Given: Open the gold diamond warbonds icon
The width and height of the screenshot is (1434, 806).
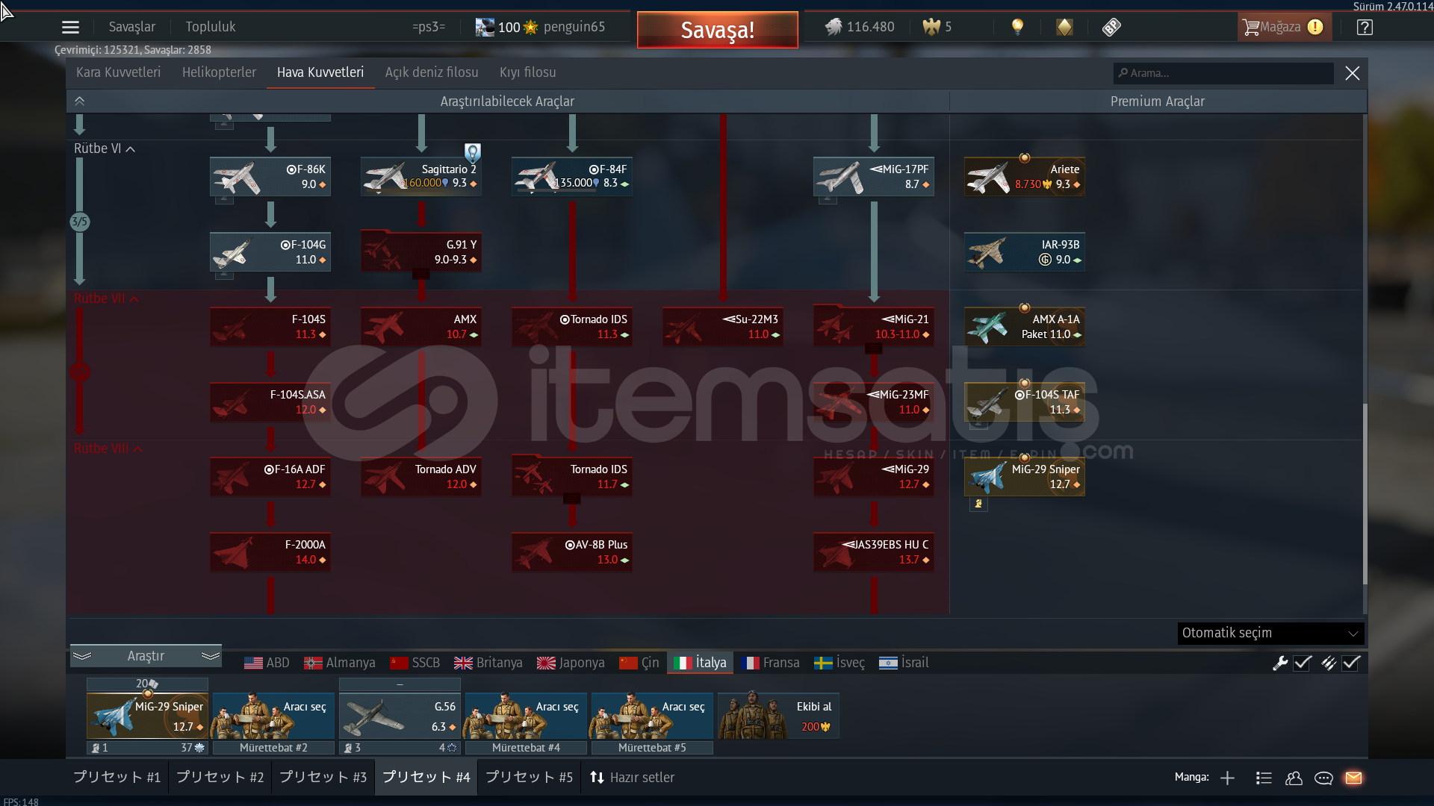Looking at the screenshot, I should 1064,27.
